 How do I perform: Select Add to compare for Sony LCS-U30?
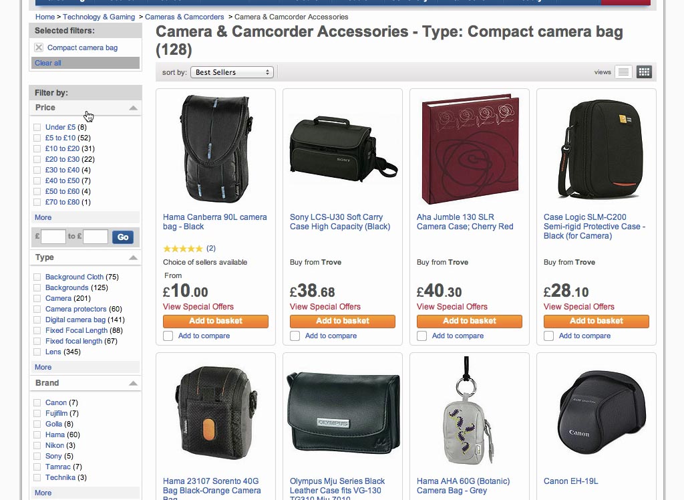point(295,336)
